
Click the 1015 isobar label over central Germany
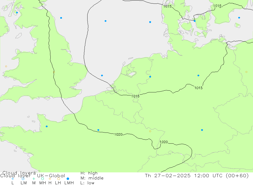coord(198,88)
